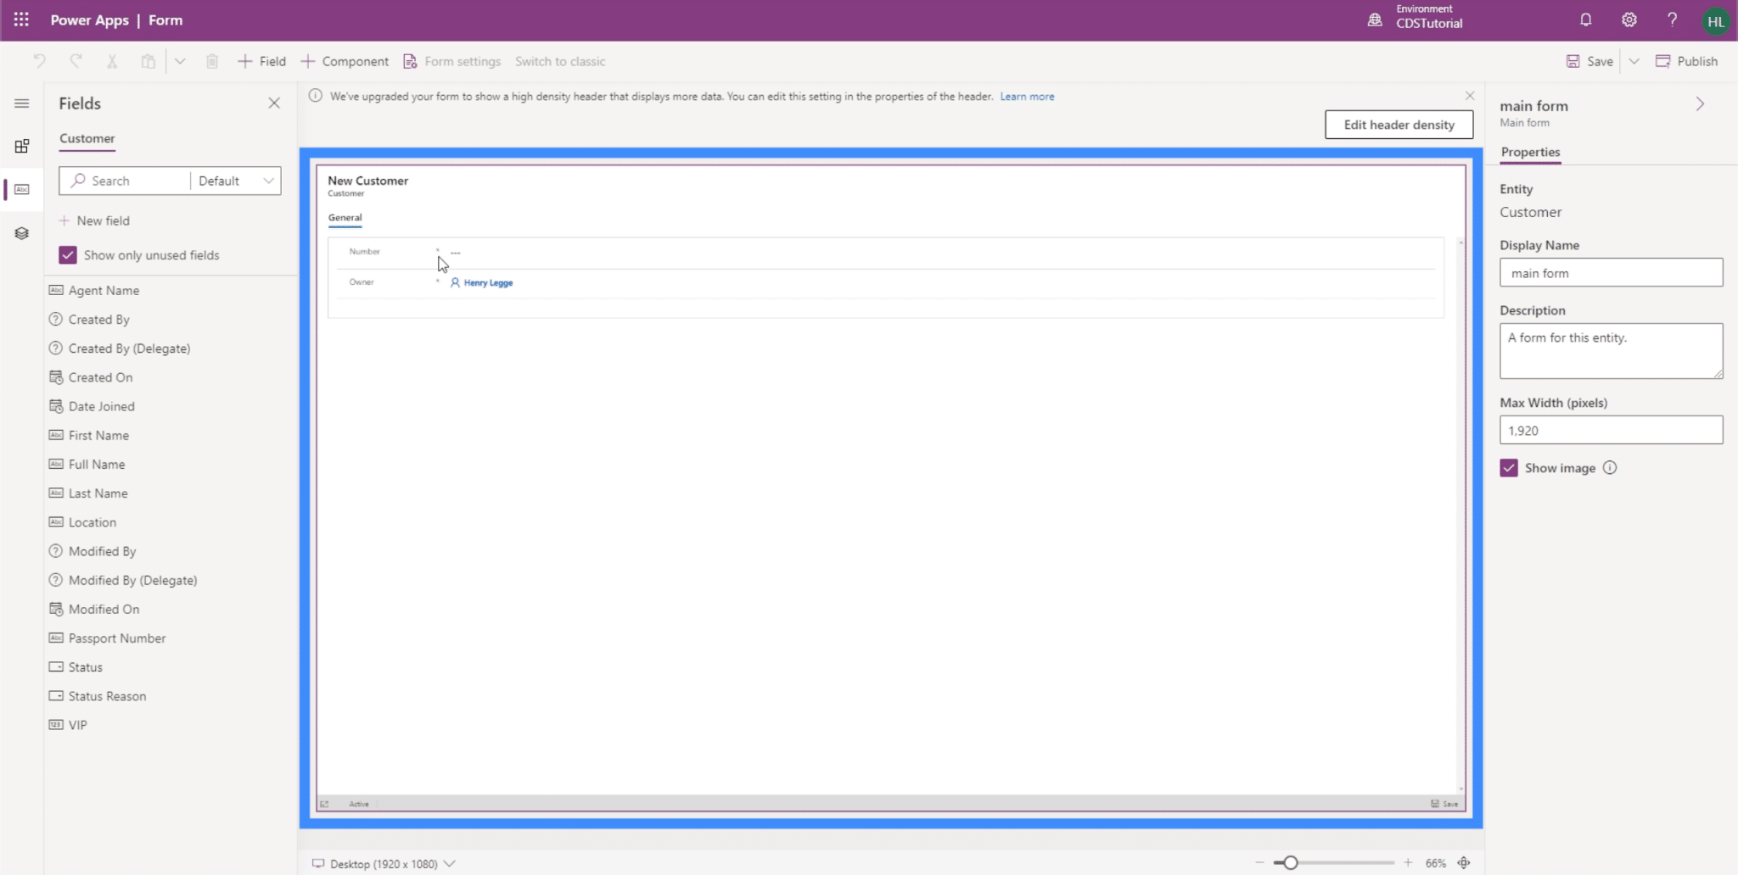Image resolution: width=1738 pixels, height=875 pixels.
Task: Dismiss the header density notification
Action: click(1470, 96)
